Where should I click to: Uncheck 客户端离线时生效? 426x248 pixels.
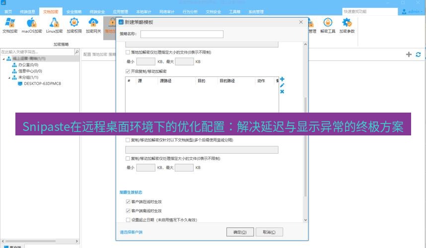click(x=128, y=211)
